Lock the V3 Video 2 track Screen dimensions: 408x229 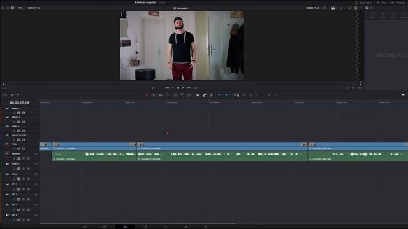[14, 131]
